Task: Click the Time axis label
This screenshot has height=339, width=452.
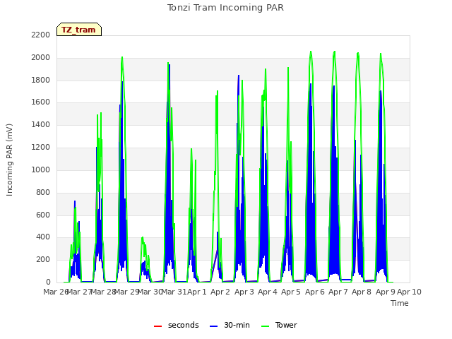Action: [x=399, y=303]
